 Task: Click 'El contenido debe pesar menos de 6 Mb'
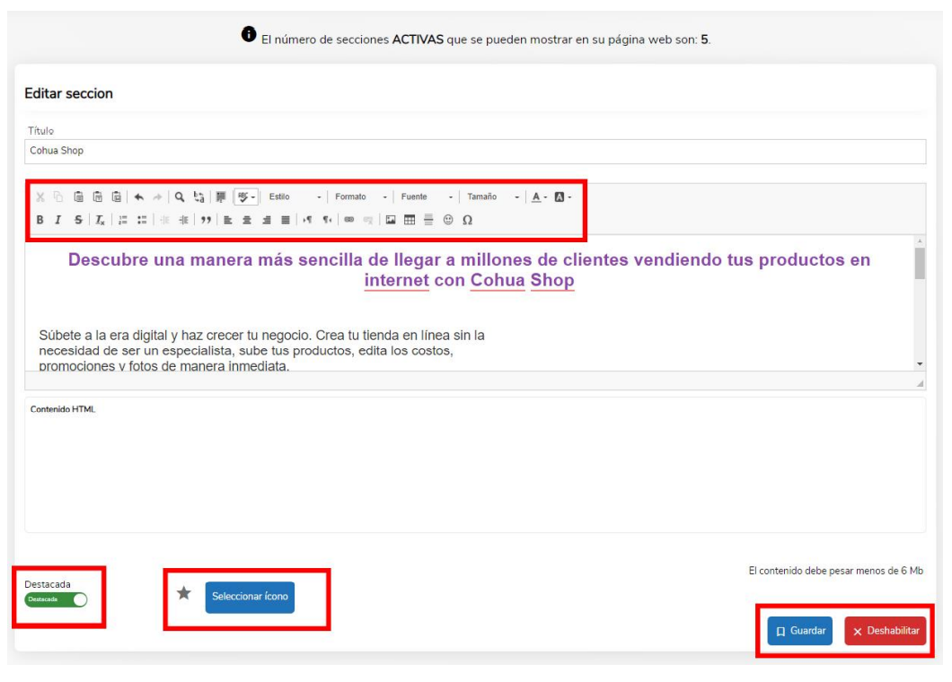click(835, 571)
